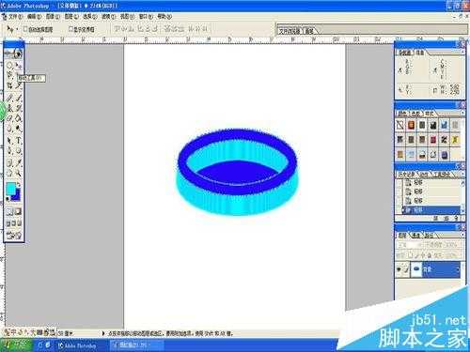
Task: Select the Ellipse shape tool
Action: (19, 151)
